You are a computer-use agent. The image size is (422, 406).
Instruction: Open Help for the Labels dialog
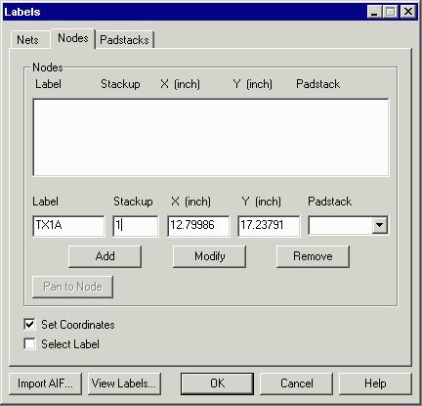(x=375, y=383)
